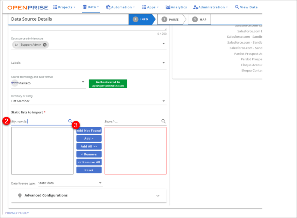The image size is (297, 218).
Task: Click the selected static lists box
Action: [x=135, y=151]
